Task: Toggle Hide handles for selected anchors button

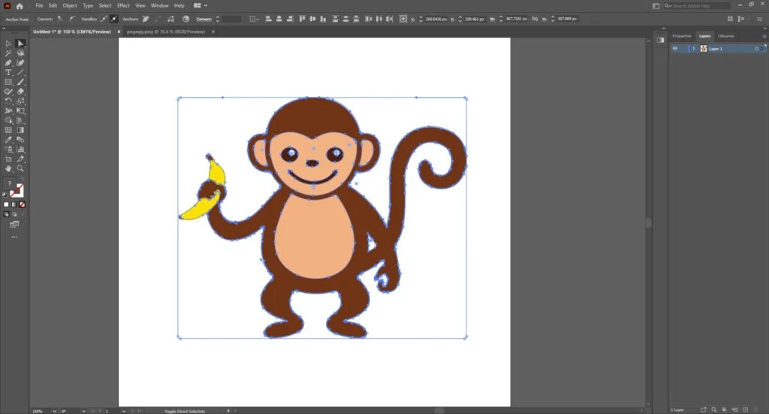Action: pos(114,19)
